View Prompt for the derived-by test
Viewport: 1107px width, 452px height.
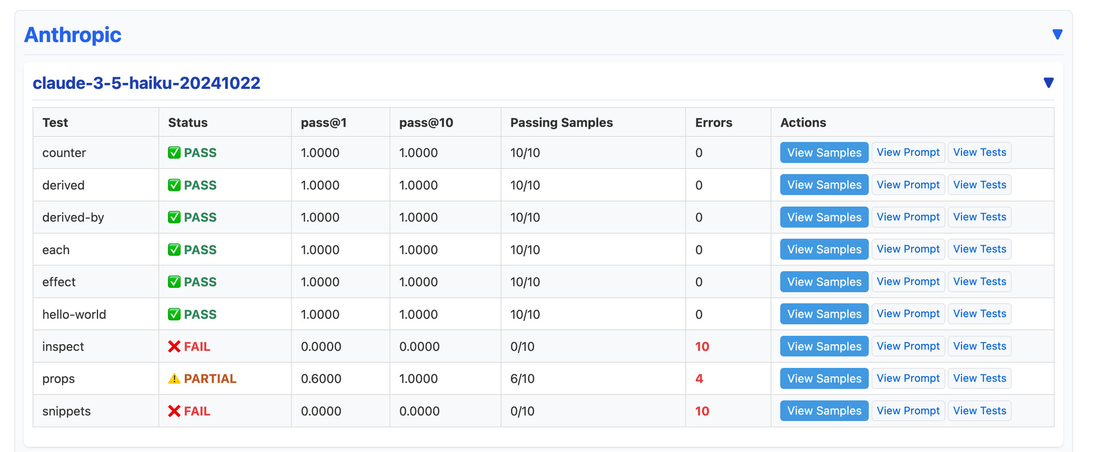click(x=908, y=217)
